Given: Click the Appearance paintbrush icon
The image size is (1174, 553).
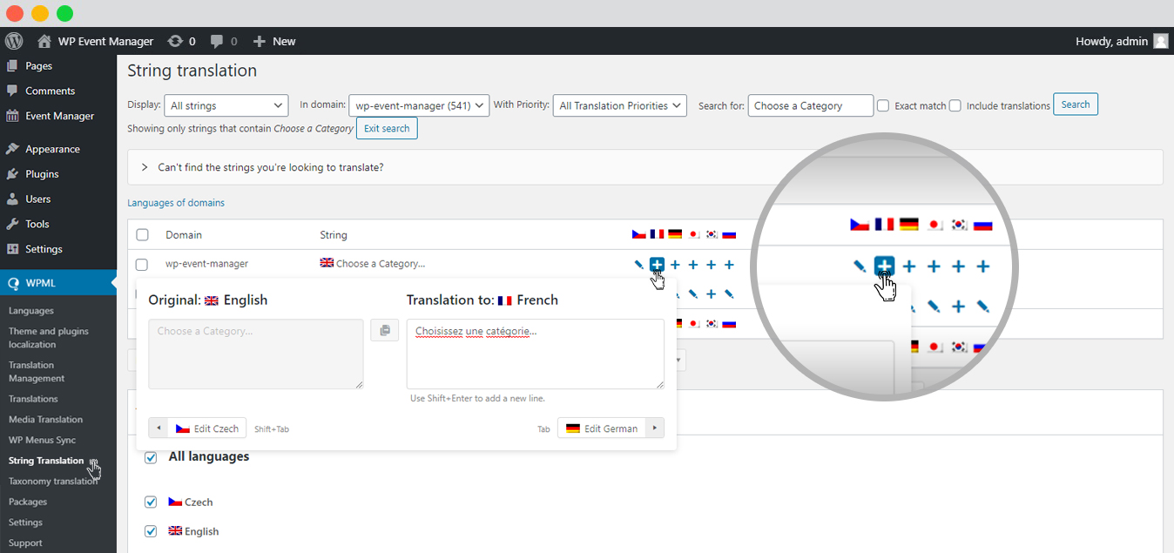Looking at the screenshot, I should click(12, 149).
